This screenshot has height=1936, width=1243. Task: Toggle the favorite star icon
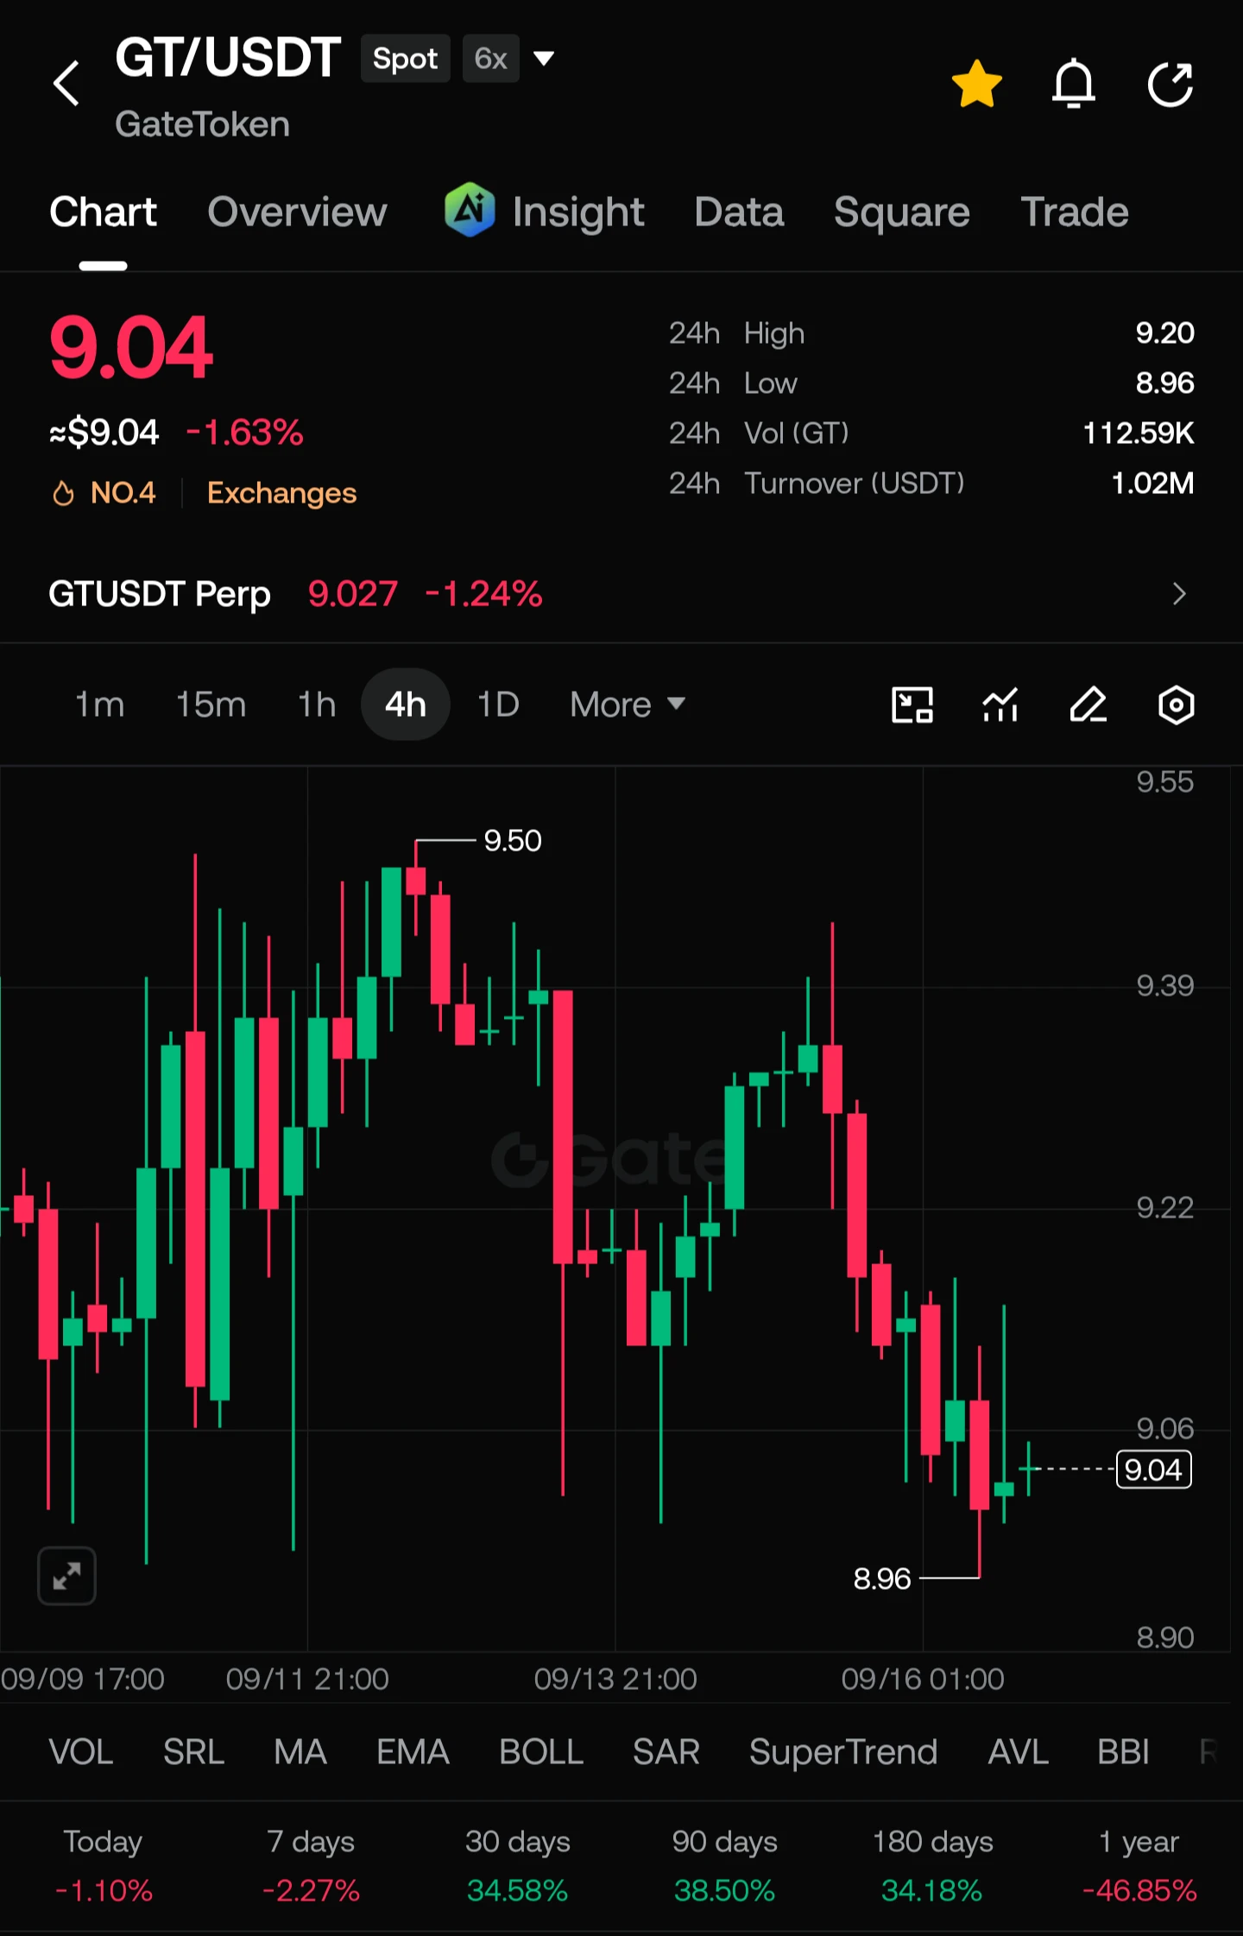977,84
